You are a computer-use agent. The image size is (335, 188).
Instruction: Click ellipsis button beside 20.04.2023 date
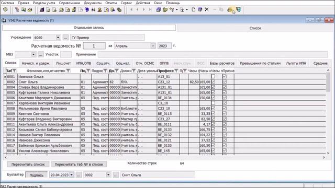click(x=79, y=175)
